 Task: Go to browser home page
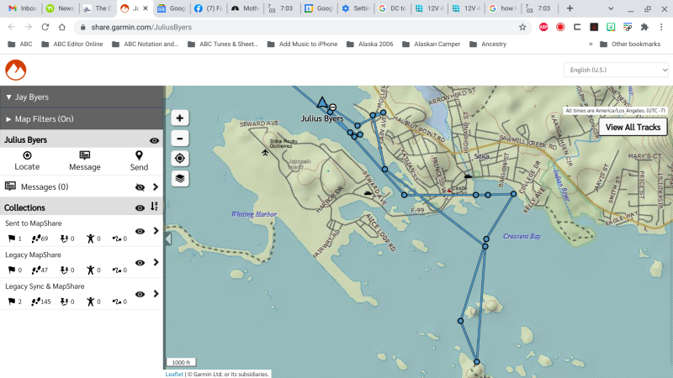coord(61,27)
